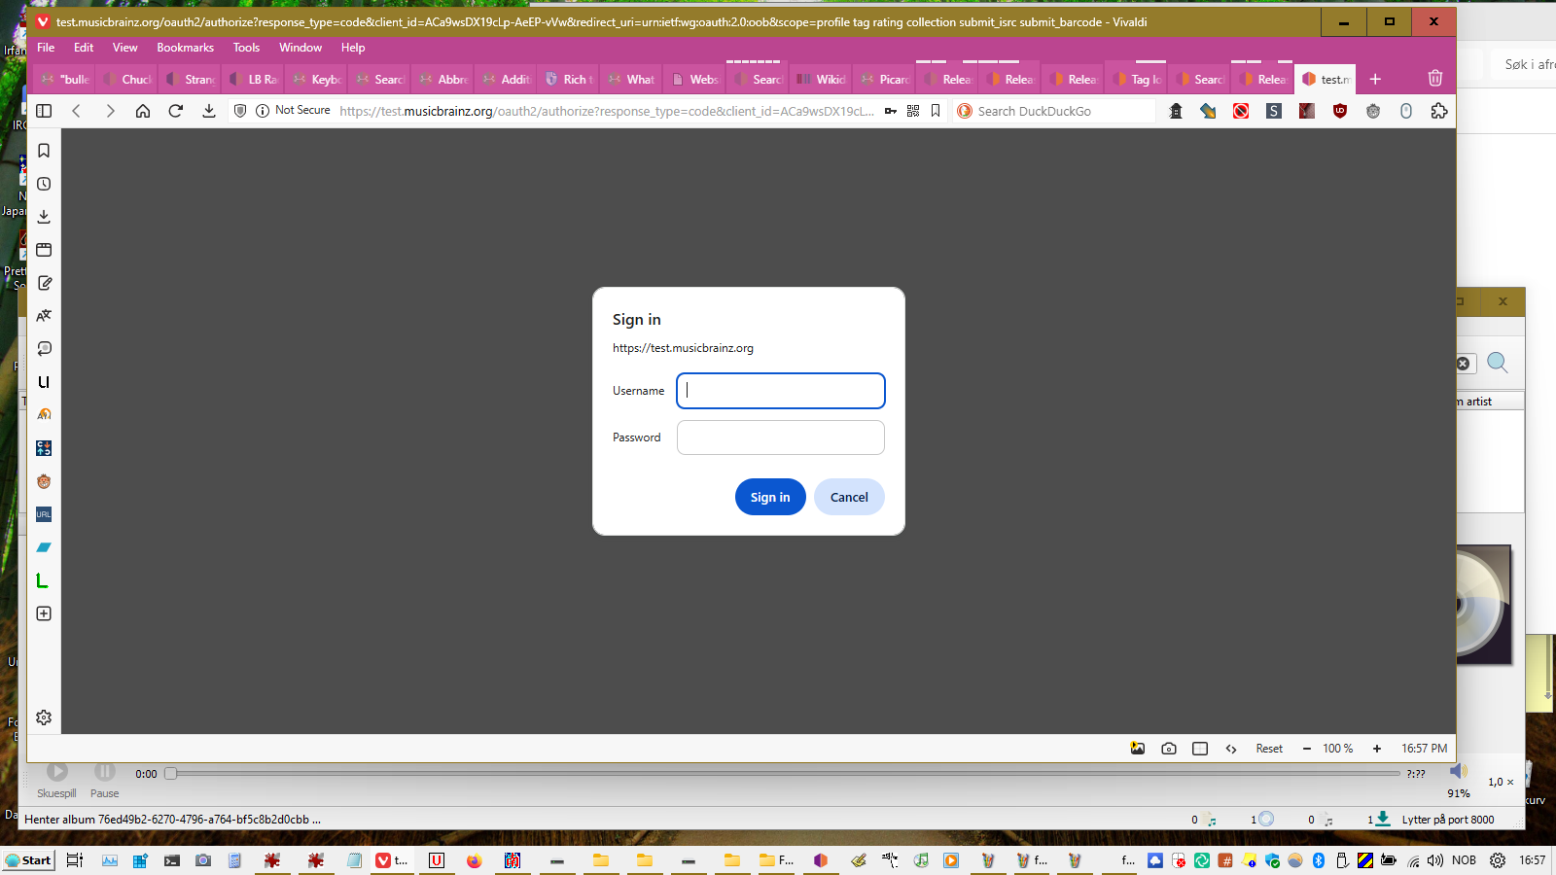
Task: Click the Sign in button
Action: [770, 497]
